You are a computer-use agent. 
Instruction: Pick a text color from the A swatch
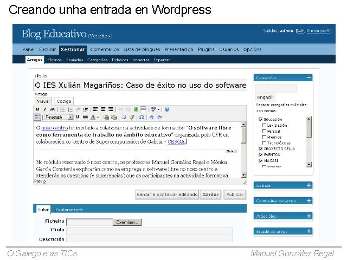[93, 117]
